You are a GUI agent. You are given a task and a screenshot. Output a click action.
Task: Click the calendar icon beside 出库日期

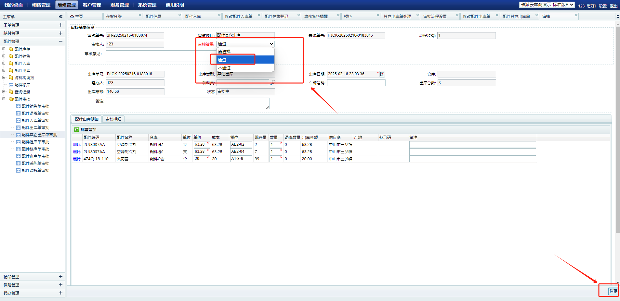(382, 74)
